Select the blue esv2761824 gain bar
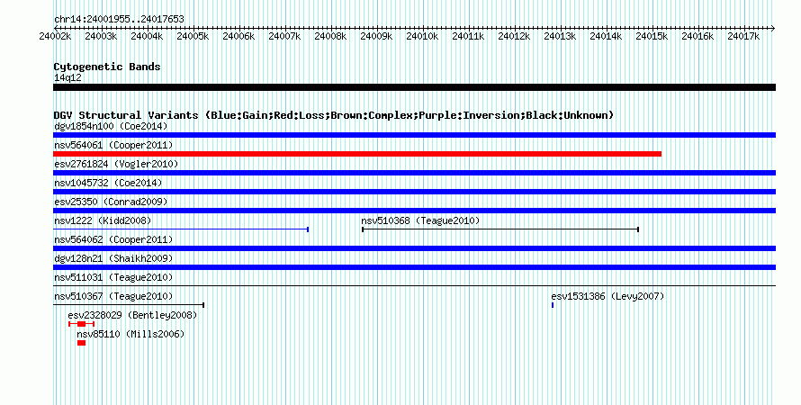This screenshot has height=405, width=801. click(414, 173)
